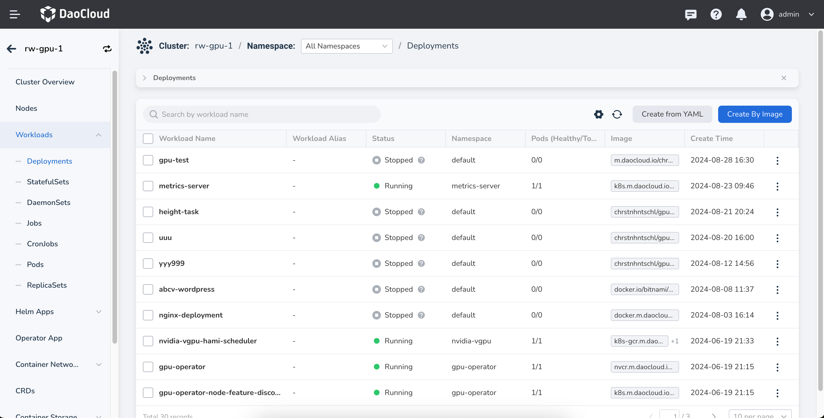Select the checkbox for metrics-server row
Image resolution: width=824 pixels, height=418 pixels.
147,186
